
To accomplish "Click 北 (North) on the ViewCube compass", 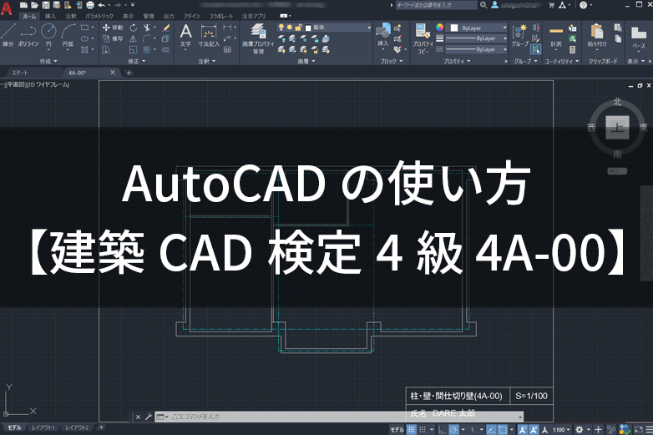I will coord(617,102).
